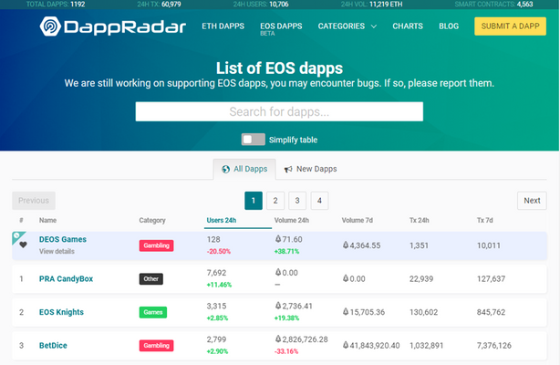Go to the CHARTS page
The height and width of the screenshot is (365, 560).
click(x=408, y=26)
